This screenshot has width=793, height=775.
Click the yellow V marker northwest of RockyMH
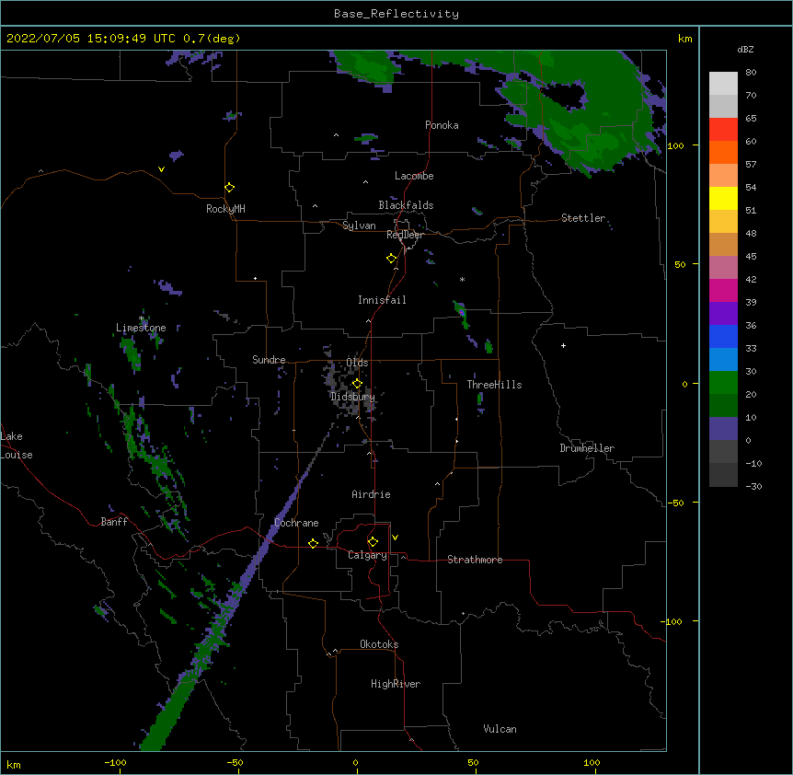[161, 169]
